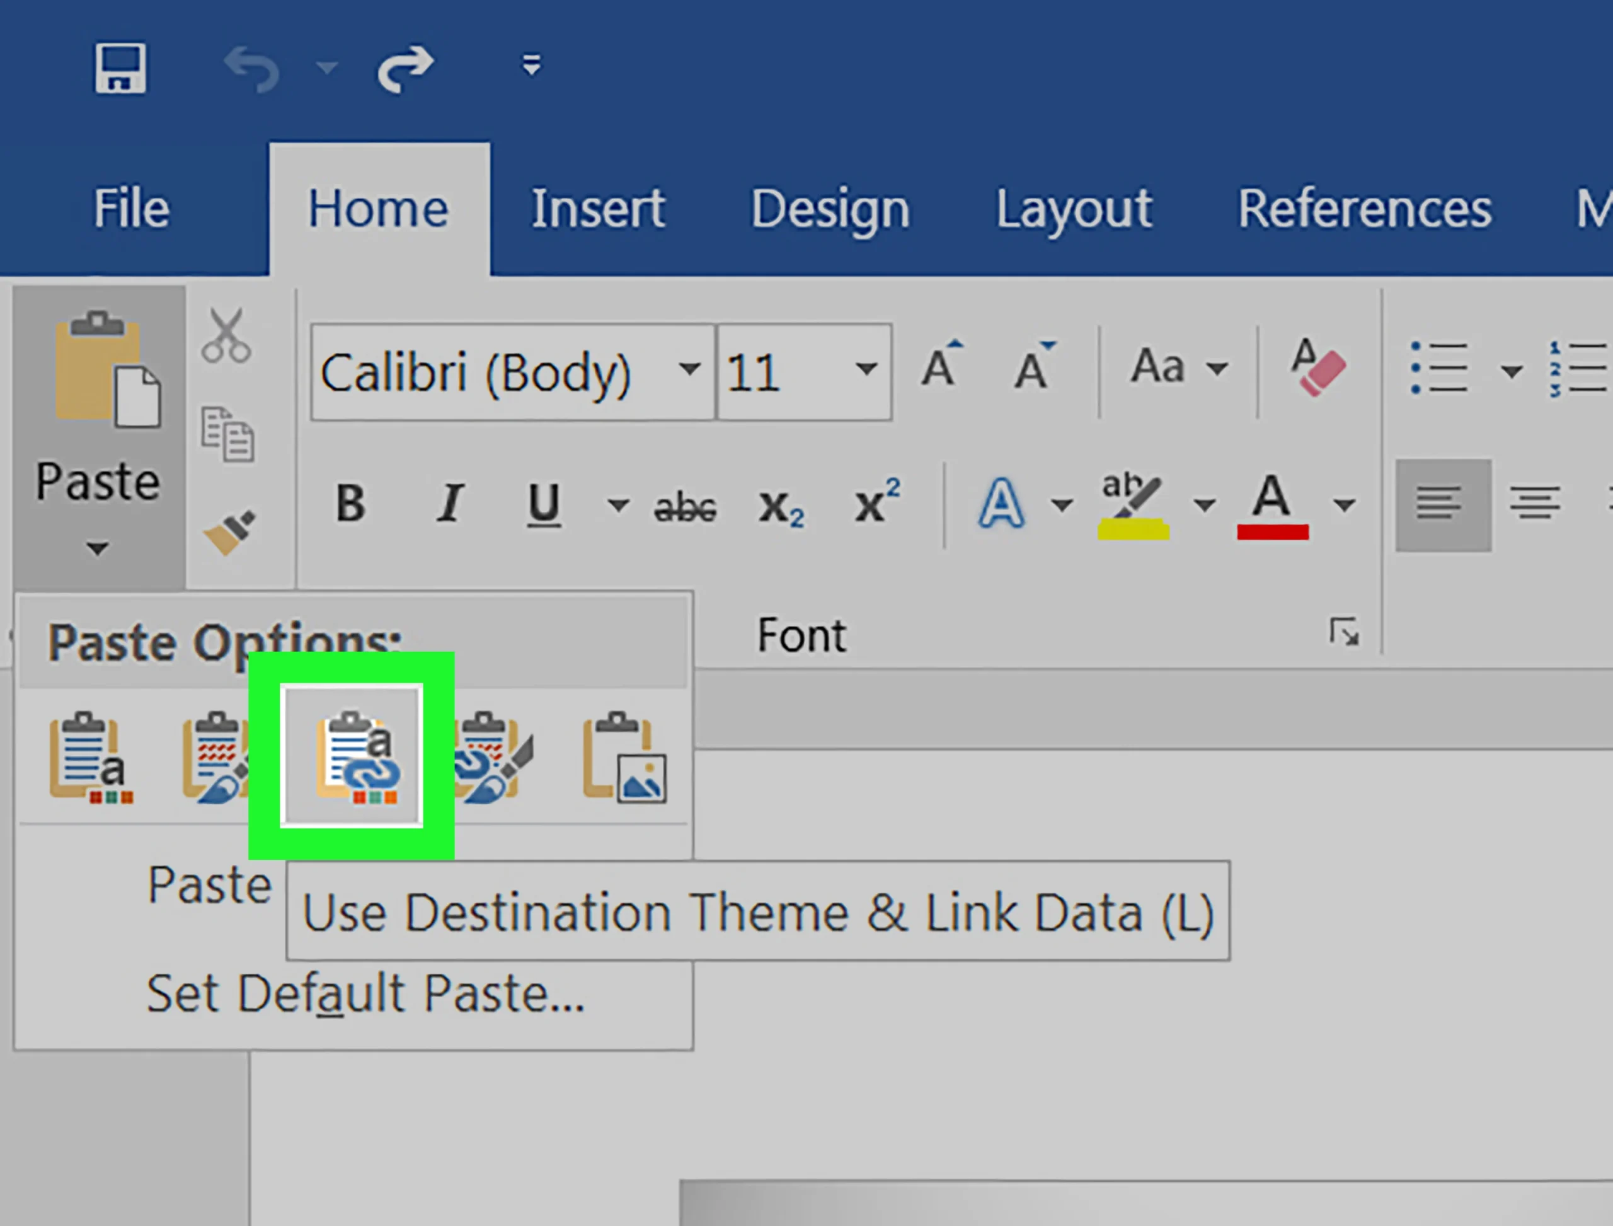This screenshot has height=1226, width=1613.
Task: Open the Text Effects dropdown arrow
Action: pyautogui.click(x=1062, y=504)
